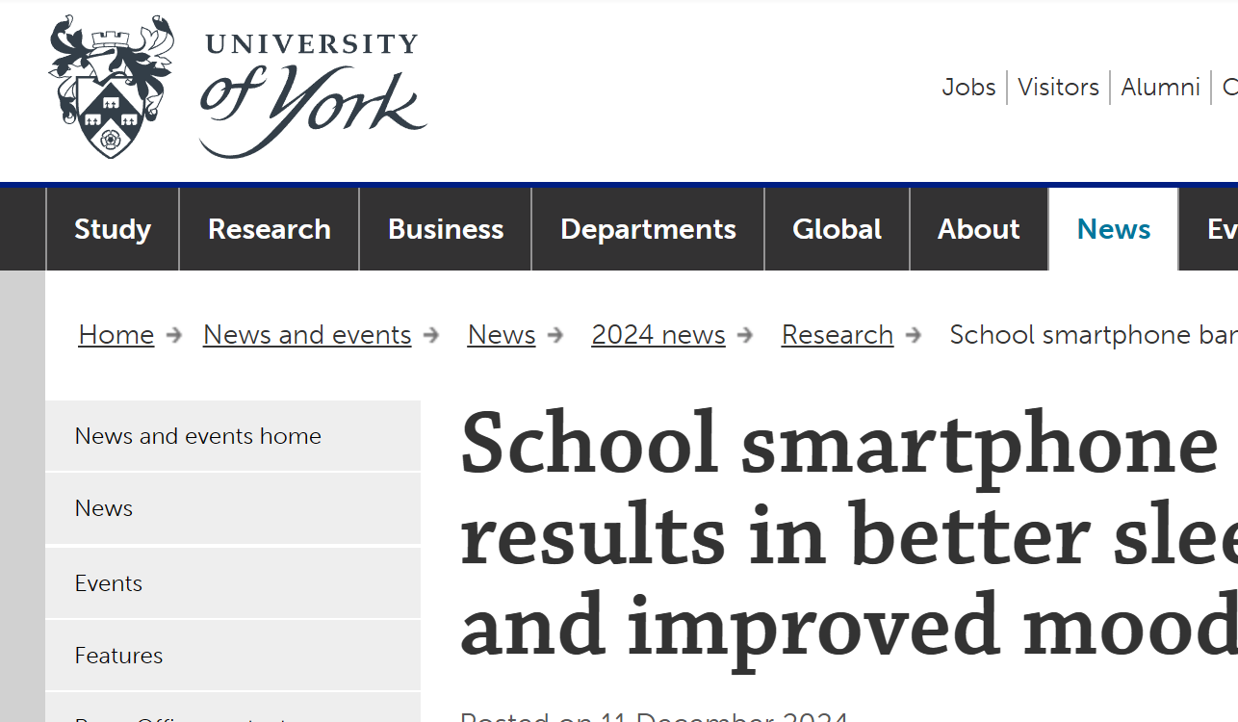Open the About navigation item
1238x722 pixels.
[x=978, y=229]
